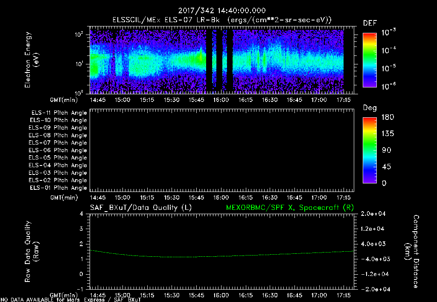Click the ELS-06 Pitch Angle row label
This screenshot has width=437, height=302.
coord(58,151)
